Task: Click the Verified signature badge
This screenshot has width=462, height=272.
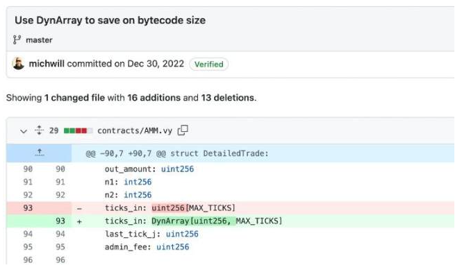Action: click(x=208, y=64)
